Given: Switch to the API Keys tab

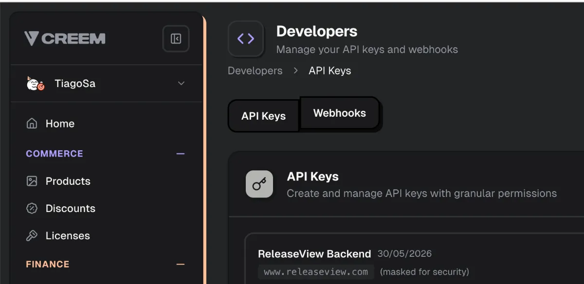Looking at the screenshot, I should click(x=263, y=116).
